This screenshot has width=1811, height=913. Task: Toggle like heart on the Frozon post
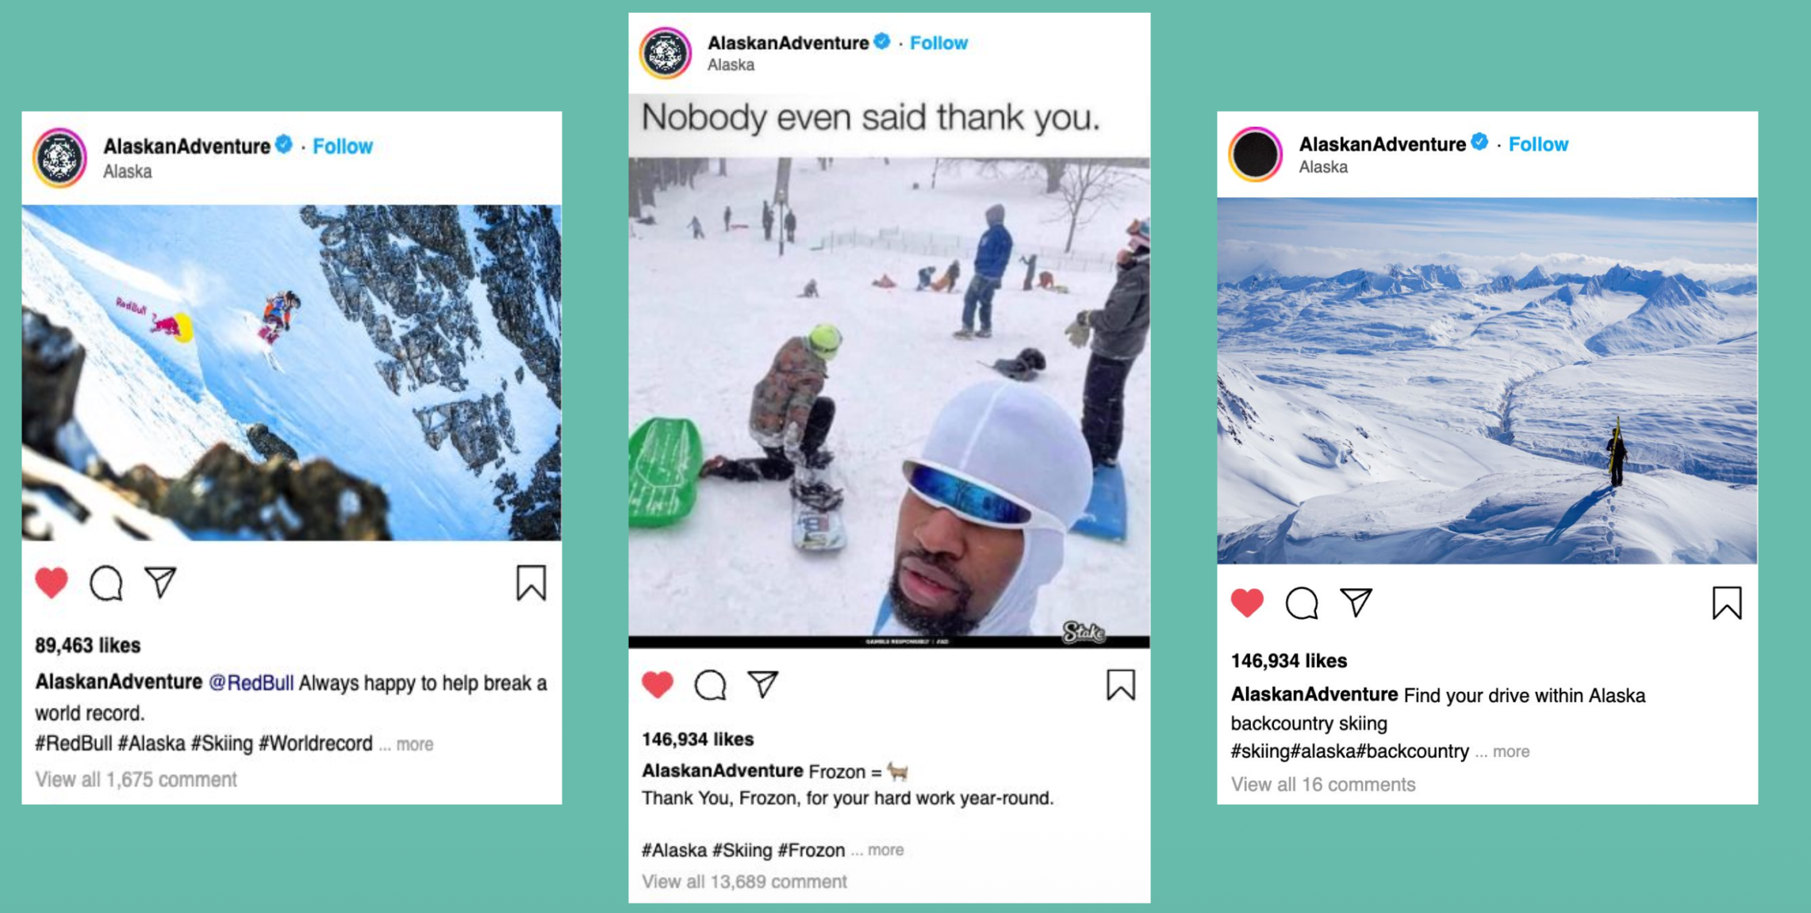[658, 684]
